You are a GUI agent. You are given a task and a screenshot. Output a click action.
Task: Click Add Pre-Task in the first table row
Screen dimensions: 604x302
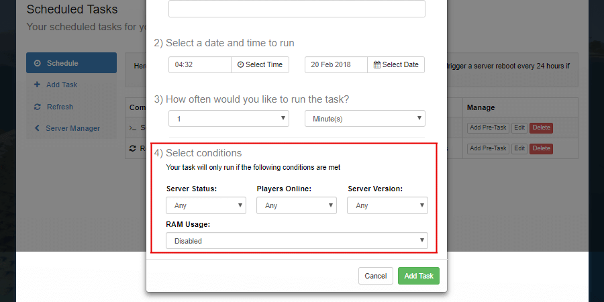(x=488, y=128)
